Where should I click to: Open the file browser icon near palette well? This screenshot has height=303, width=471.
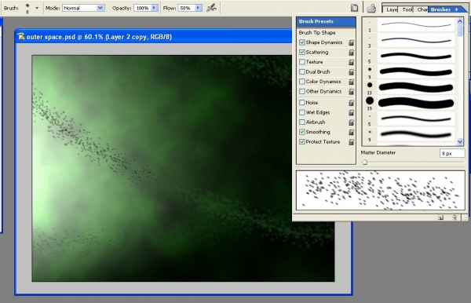tap(371, 8)
